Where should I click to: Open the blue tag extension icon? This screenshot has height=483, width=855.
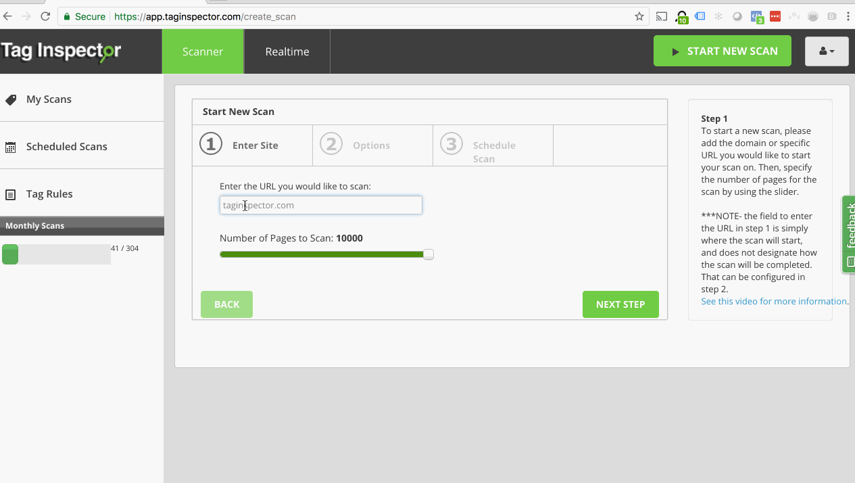(x=700, y=16)
